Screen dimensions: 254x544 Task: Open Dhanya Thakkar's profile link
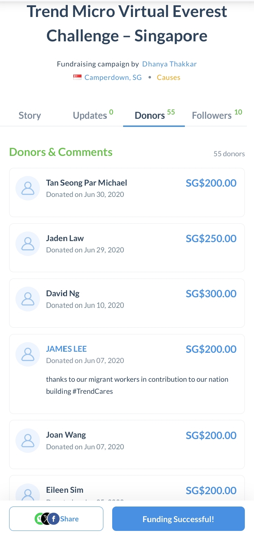[169, 64]
